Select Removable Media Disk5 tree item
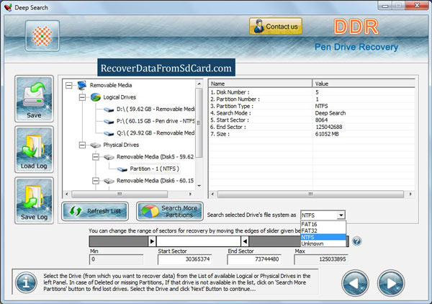 pos(155,157)
